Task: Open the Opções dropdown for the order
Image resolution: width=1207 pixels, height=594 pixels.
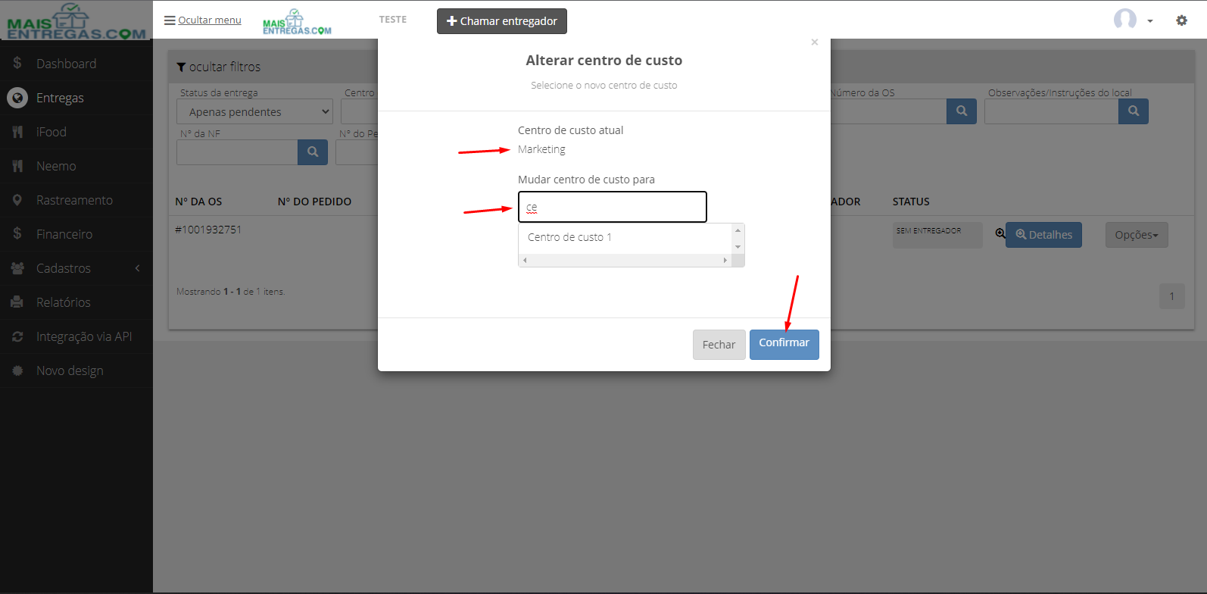Action: click(x=1137, y=235)
